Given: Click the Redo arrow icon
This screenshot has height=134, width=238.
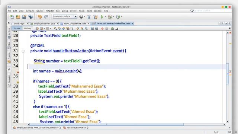Looking at the screenshot, I should click(46, 17).
